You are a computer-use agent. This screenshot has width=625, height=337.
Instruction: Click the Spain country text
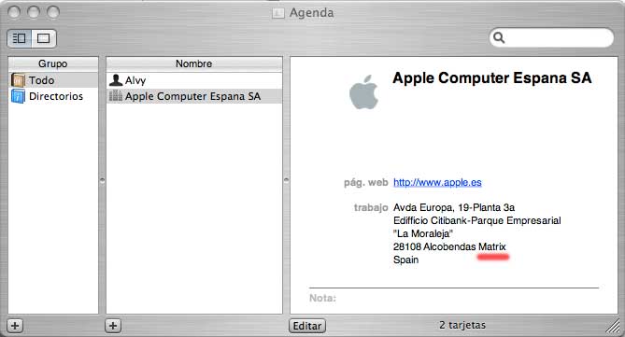point(405,260)
